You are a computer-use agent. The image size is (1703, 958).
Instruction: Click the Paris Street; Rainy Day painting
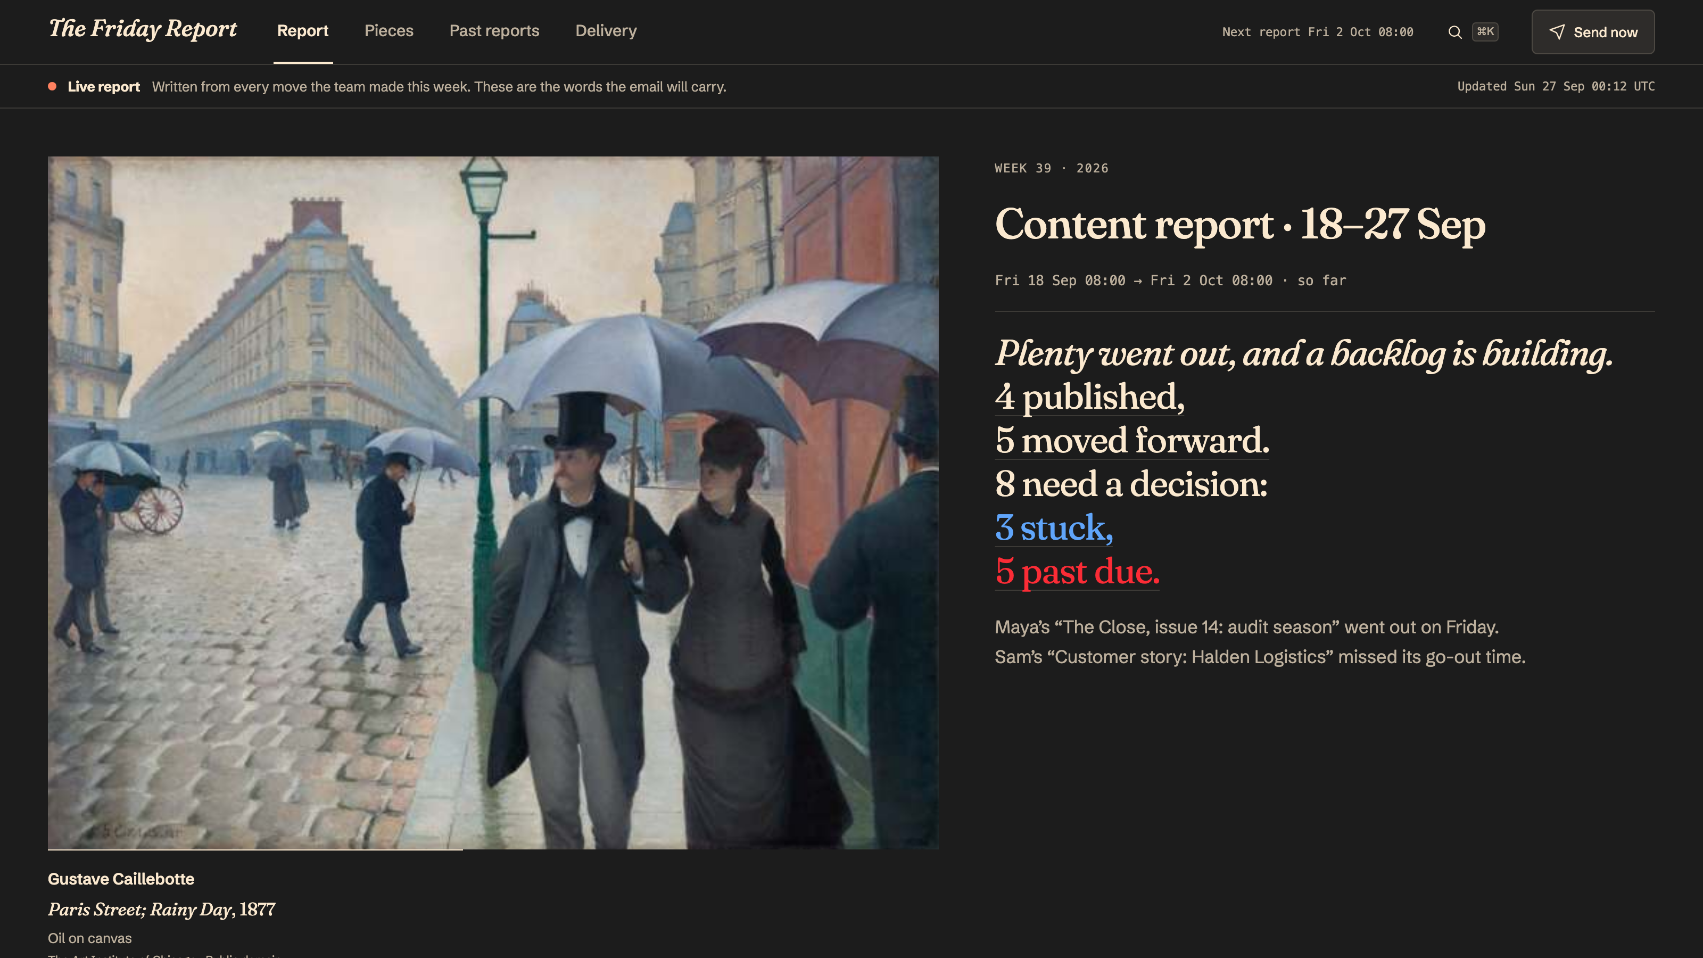point(493,502)
